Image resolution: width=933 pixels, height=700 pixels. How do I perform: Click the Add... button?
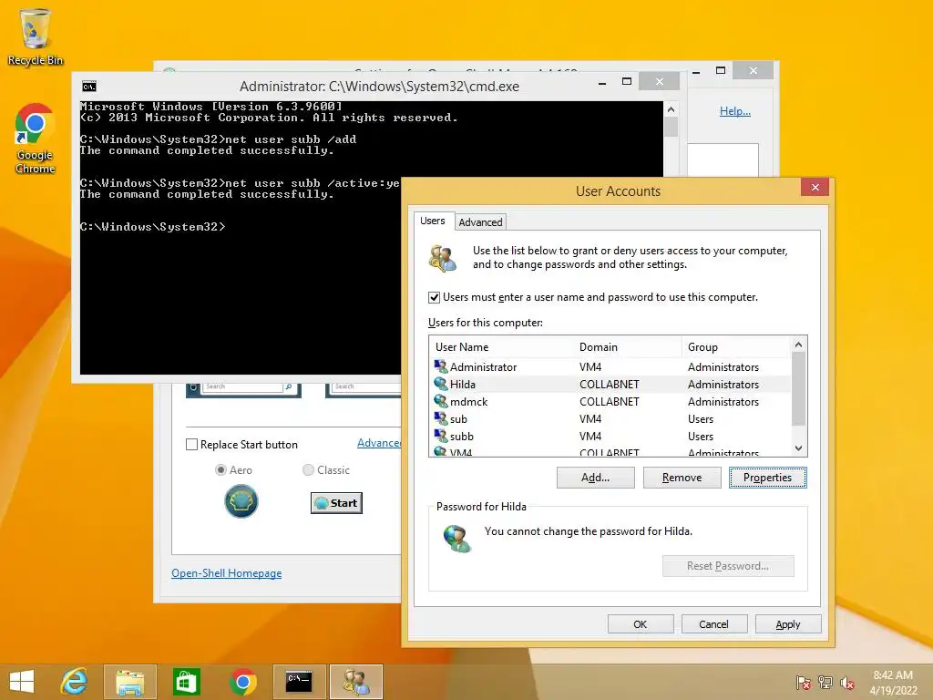tap(596, 478)
